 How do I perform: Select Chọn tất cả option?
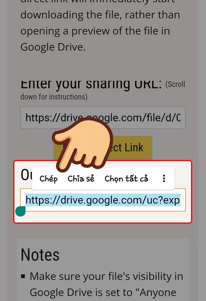coord(127,179)
